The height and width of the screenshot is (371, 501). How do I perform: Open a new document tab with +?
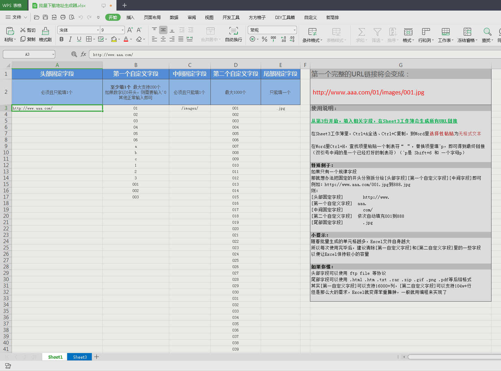125,5
